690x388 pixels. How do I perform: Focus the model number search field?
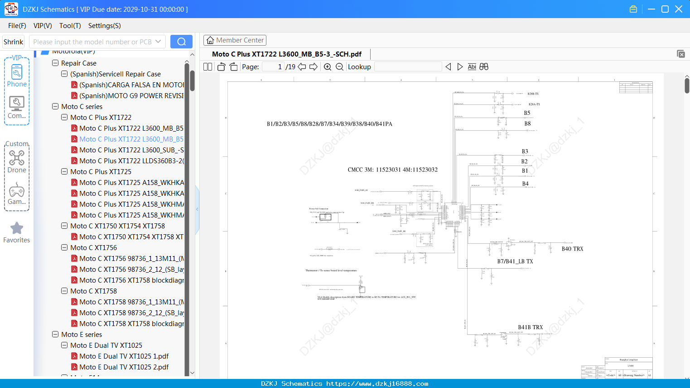pos(92,42)
